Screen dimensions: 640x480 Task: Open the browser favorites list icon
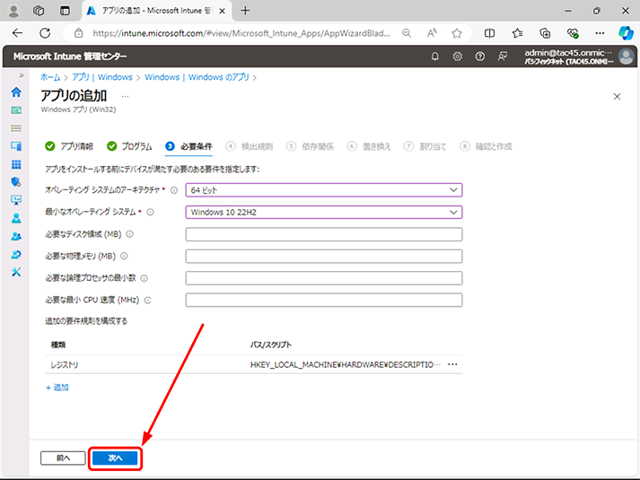click(518, 33)
